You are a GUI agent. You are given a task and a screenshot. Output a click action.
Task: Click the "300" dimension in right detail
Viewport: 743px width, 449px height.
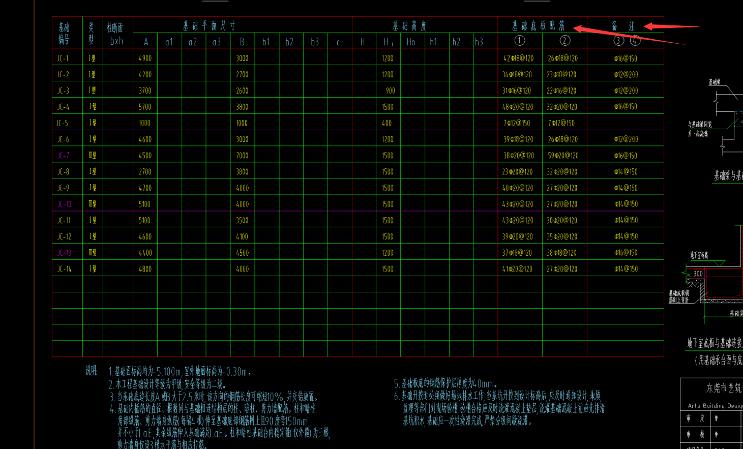[698, 274]
